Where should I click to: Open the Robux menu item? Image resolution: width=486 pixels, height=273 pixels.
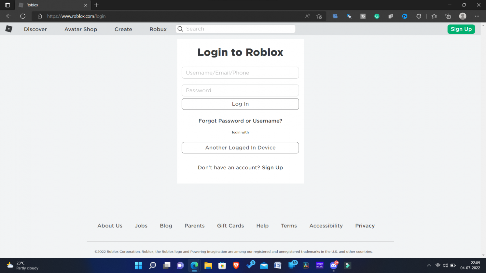pos(158,29)
